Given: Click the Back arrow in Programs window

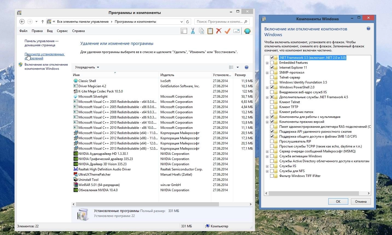Looking at the screenshot, I should pos(22,22).
